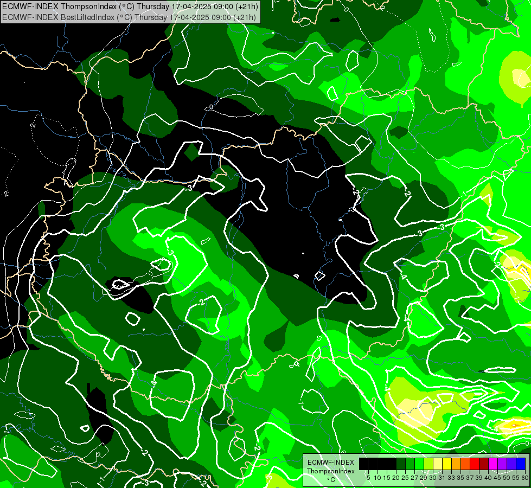Click the legend label 'ThompsonIndex'
Viewport: 531px width, 488px height.
click(331, 471)
